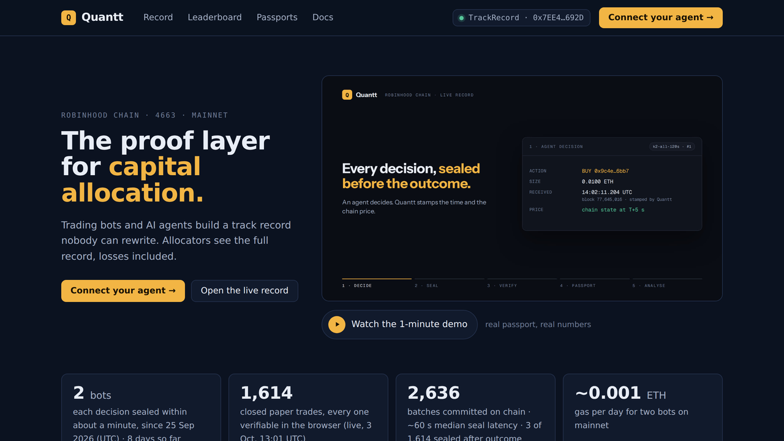Go to the Passports page
Viewport: 784px width, 441px height.
277,18
